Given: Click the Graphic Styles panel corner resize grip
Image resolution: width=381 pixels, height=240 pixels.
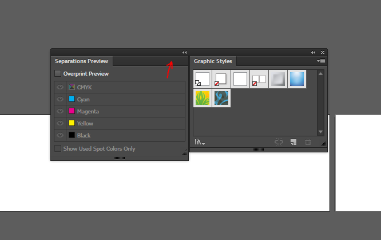Looking at the screenshot, I should coord(323,144).
